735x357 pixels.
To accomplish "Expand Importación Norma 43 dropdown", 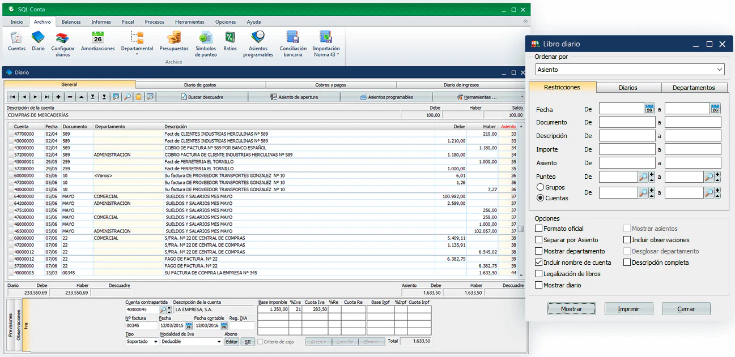I will (326, 44).
